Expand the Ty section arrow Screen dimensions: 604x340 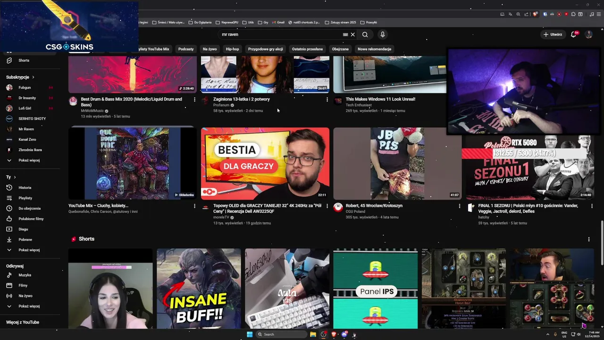pos(15,177)
